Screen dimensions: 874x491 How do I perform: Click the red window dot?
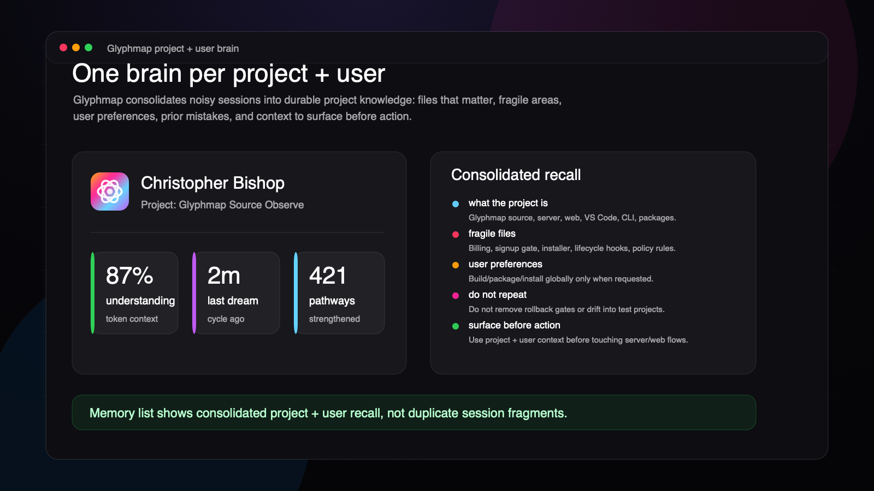coord(63,47)
